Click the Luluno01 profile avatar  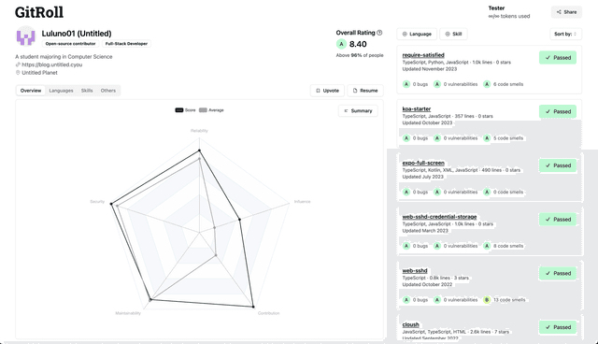(25, 36)
